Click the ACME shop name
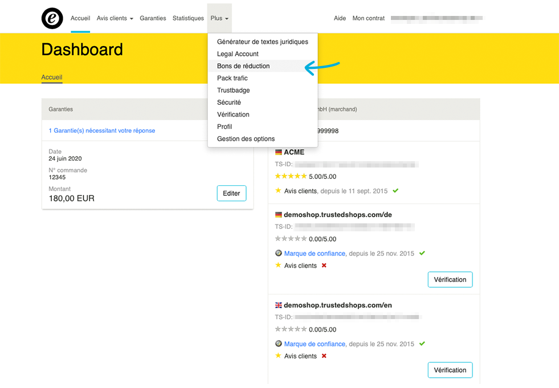This screenshot has height=388, width=559. pos(294,152)
